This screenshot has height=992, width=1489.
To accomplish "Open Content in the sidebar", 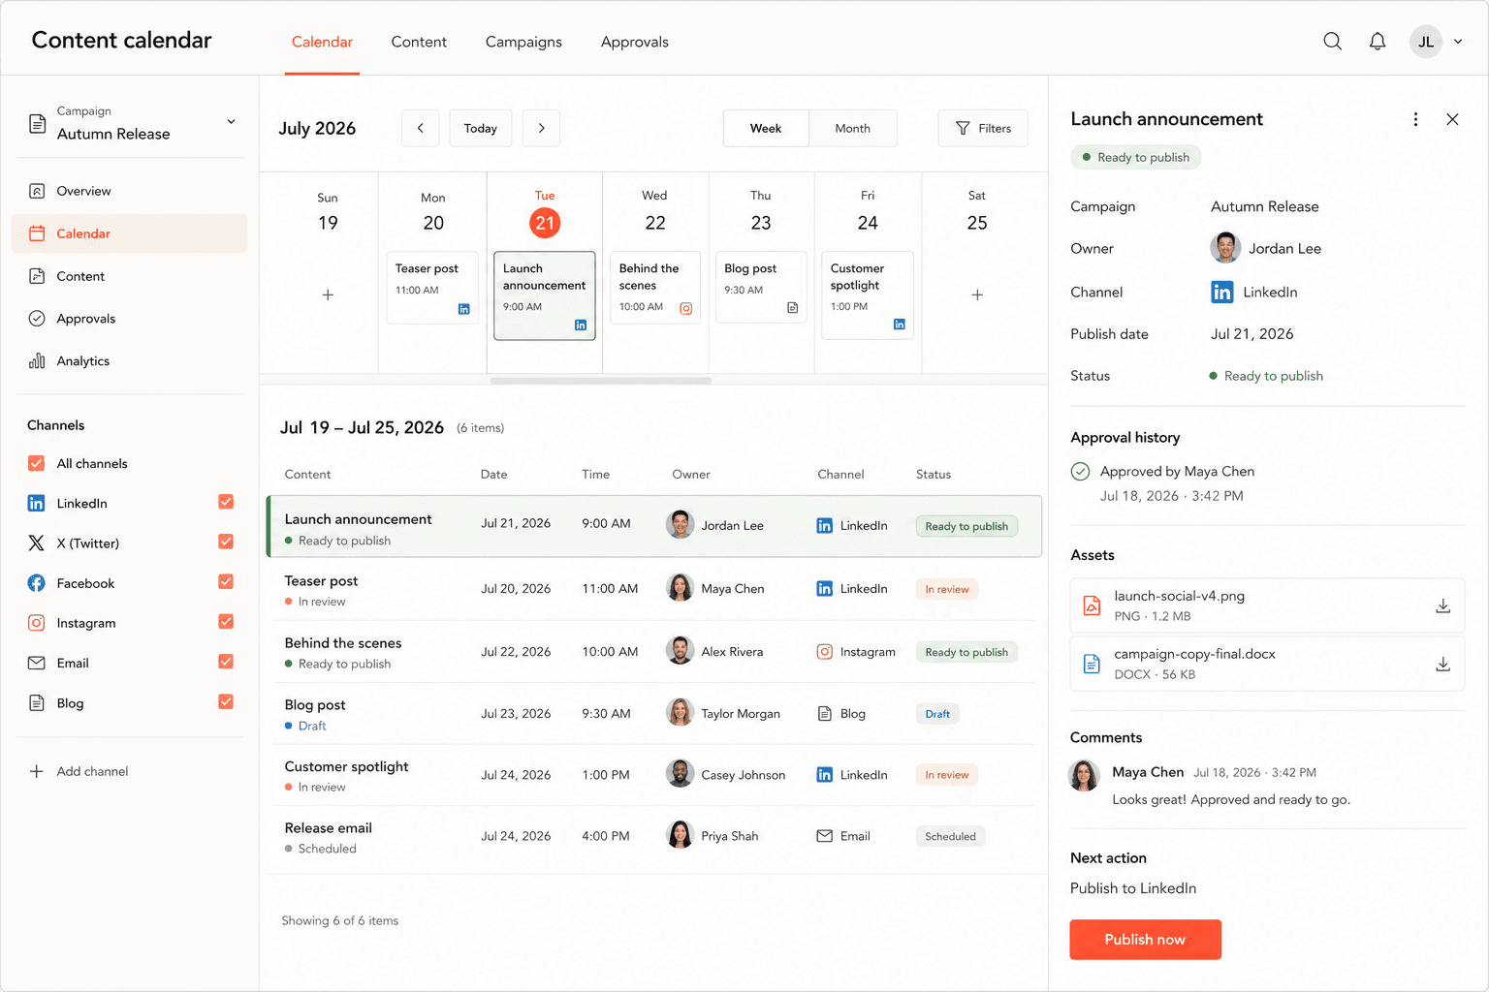I will click(129, 276).
